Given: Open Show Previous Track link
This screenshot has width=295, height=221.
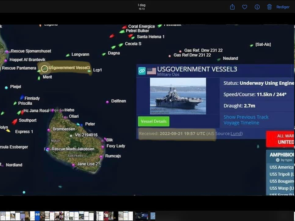Looking at the screenshot, I should pyautogui.click(x=246, y=117).
